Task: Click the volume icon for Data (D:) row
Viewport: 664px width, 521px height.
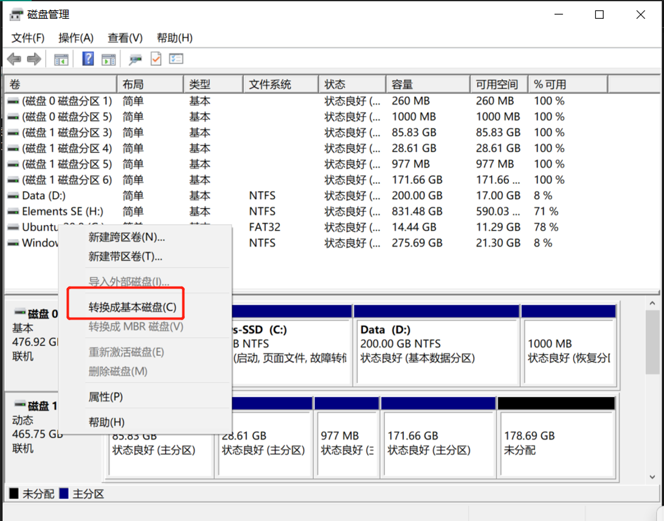Action: click(13, 196)
